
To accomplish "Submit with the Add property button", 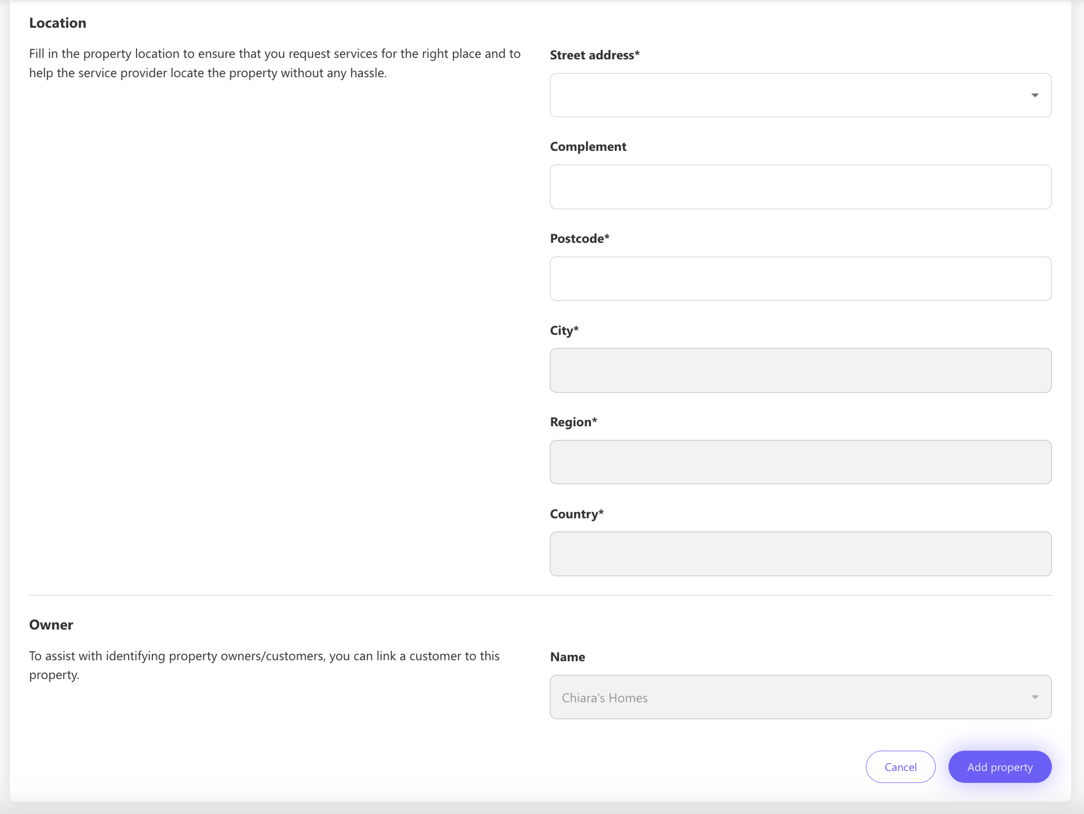I will [x=999, y=767].
